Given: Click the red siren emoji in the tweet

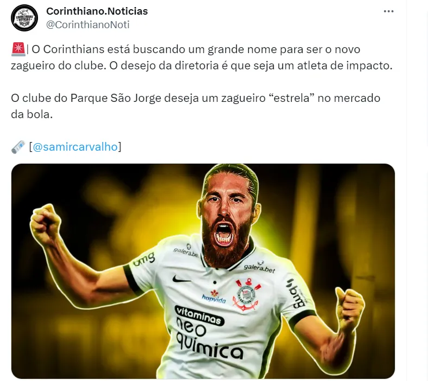Looking at the screenshot, I should coord(18,49).
